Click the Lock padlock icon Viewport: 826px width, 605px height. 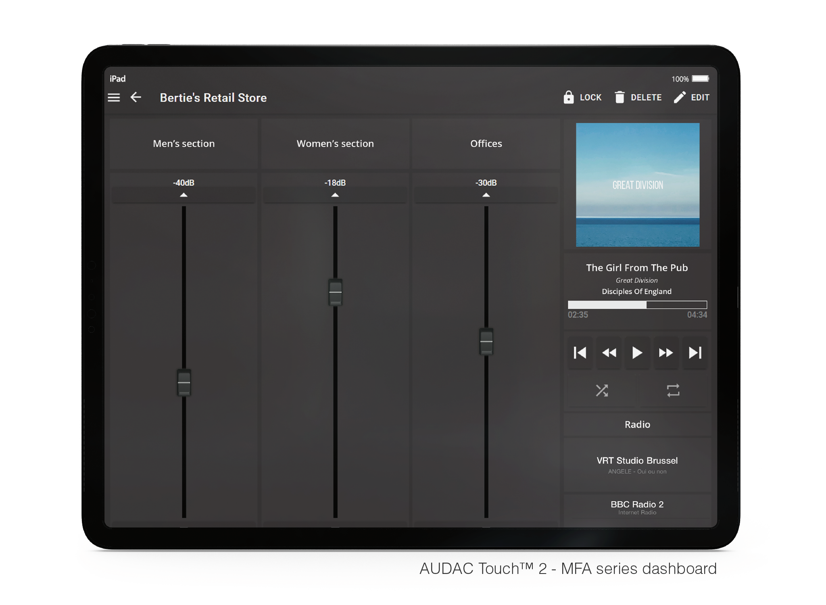click(568, 97)
